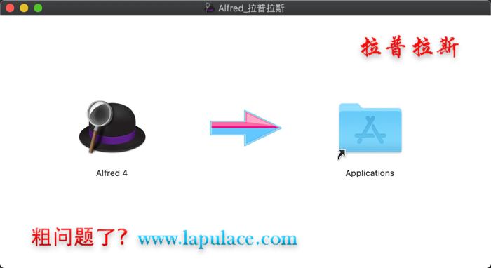Screen dimensions: 491x268
Task: Open the www.lapulace.com link
Action: tap(217, 239)
